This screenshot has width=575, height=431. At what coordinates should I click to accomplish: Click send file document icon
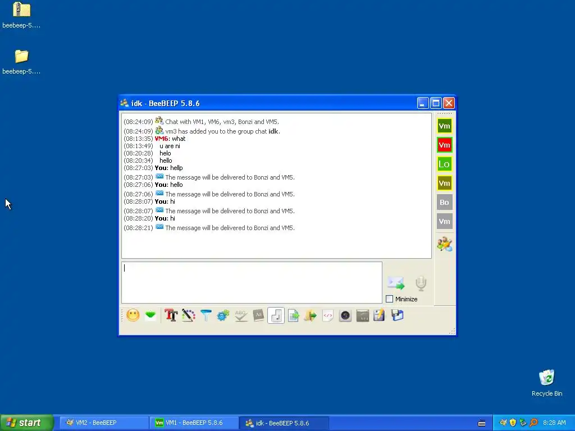[x=293, y=315]
